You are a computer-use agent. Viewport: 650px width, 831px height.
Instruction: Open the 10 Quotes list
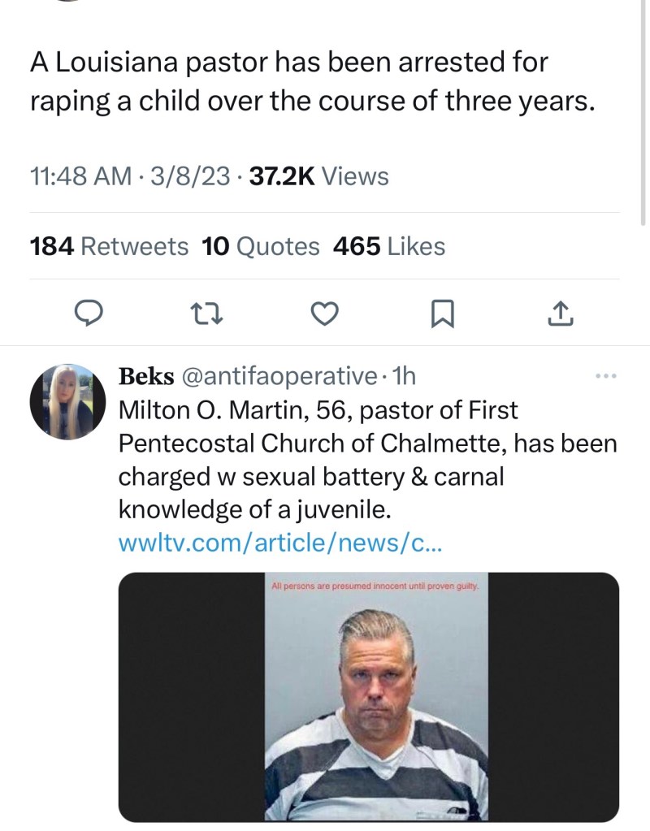(x=260, y=246)
